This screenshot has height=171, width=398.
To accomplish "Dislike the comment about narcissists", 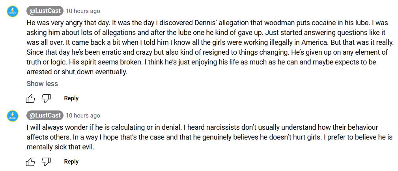I will point(46,162).
